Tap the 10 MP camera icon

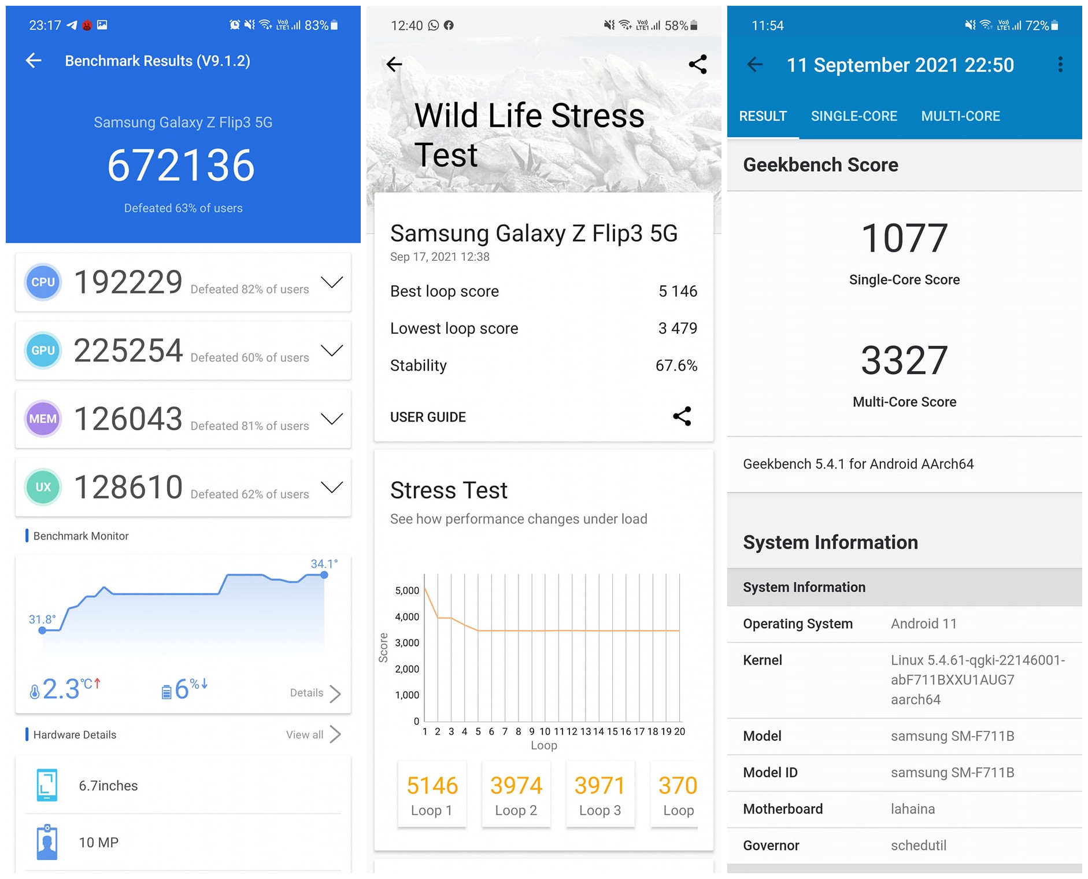coord(47,842)
